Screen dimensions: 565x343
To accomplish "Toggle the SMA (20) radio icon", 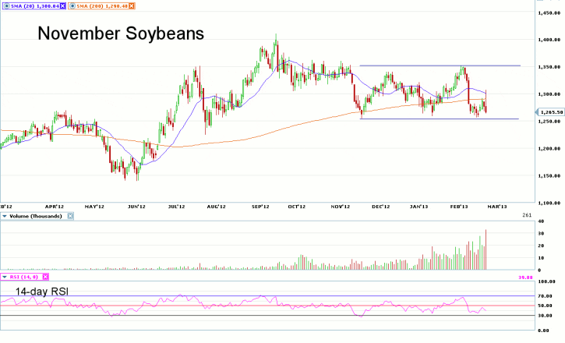I will coord(5,5).
